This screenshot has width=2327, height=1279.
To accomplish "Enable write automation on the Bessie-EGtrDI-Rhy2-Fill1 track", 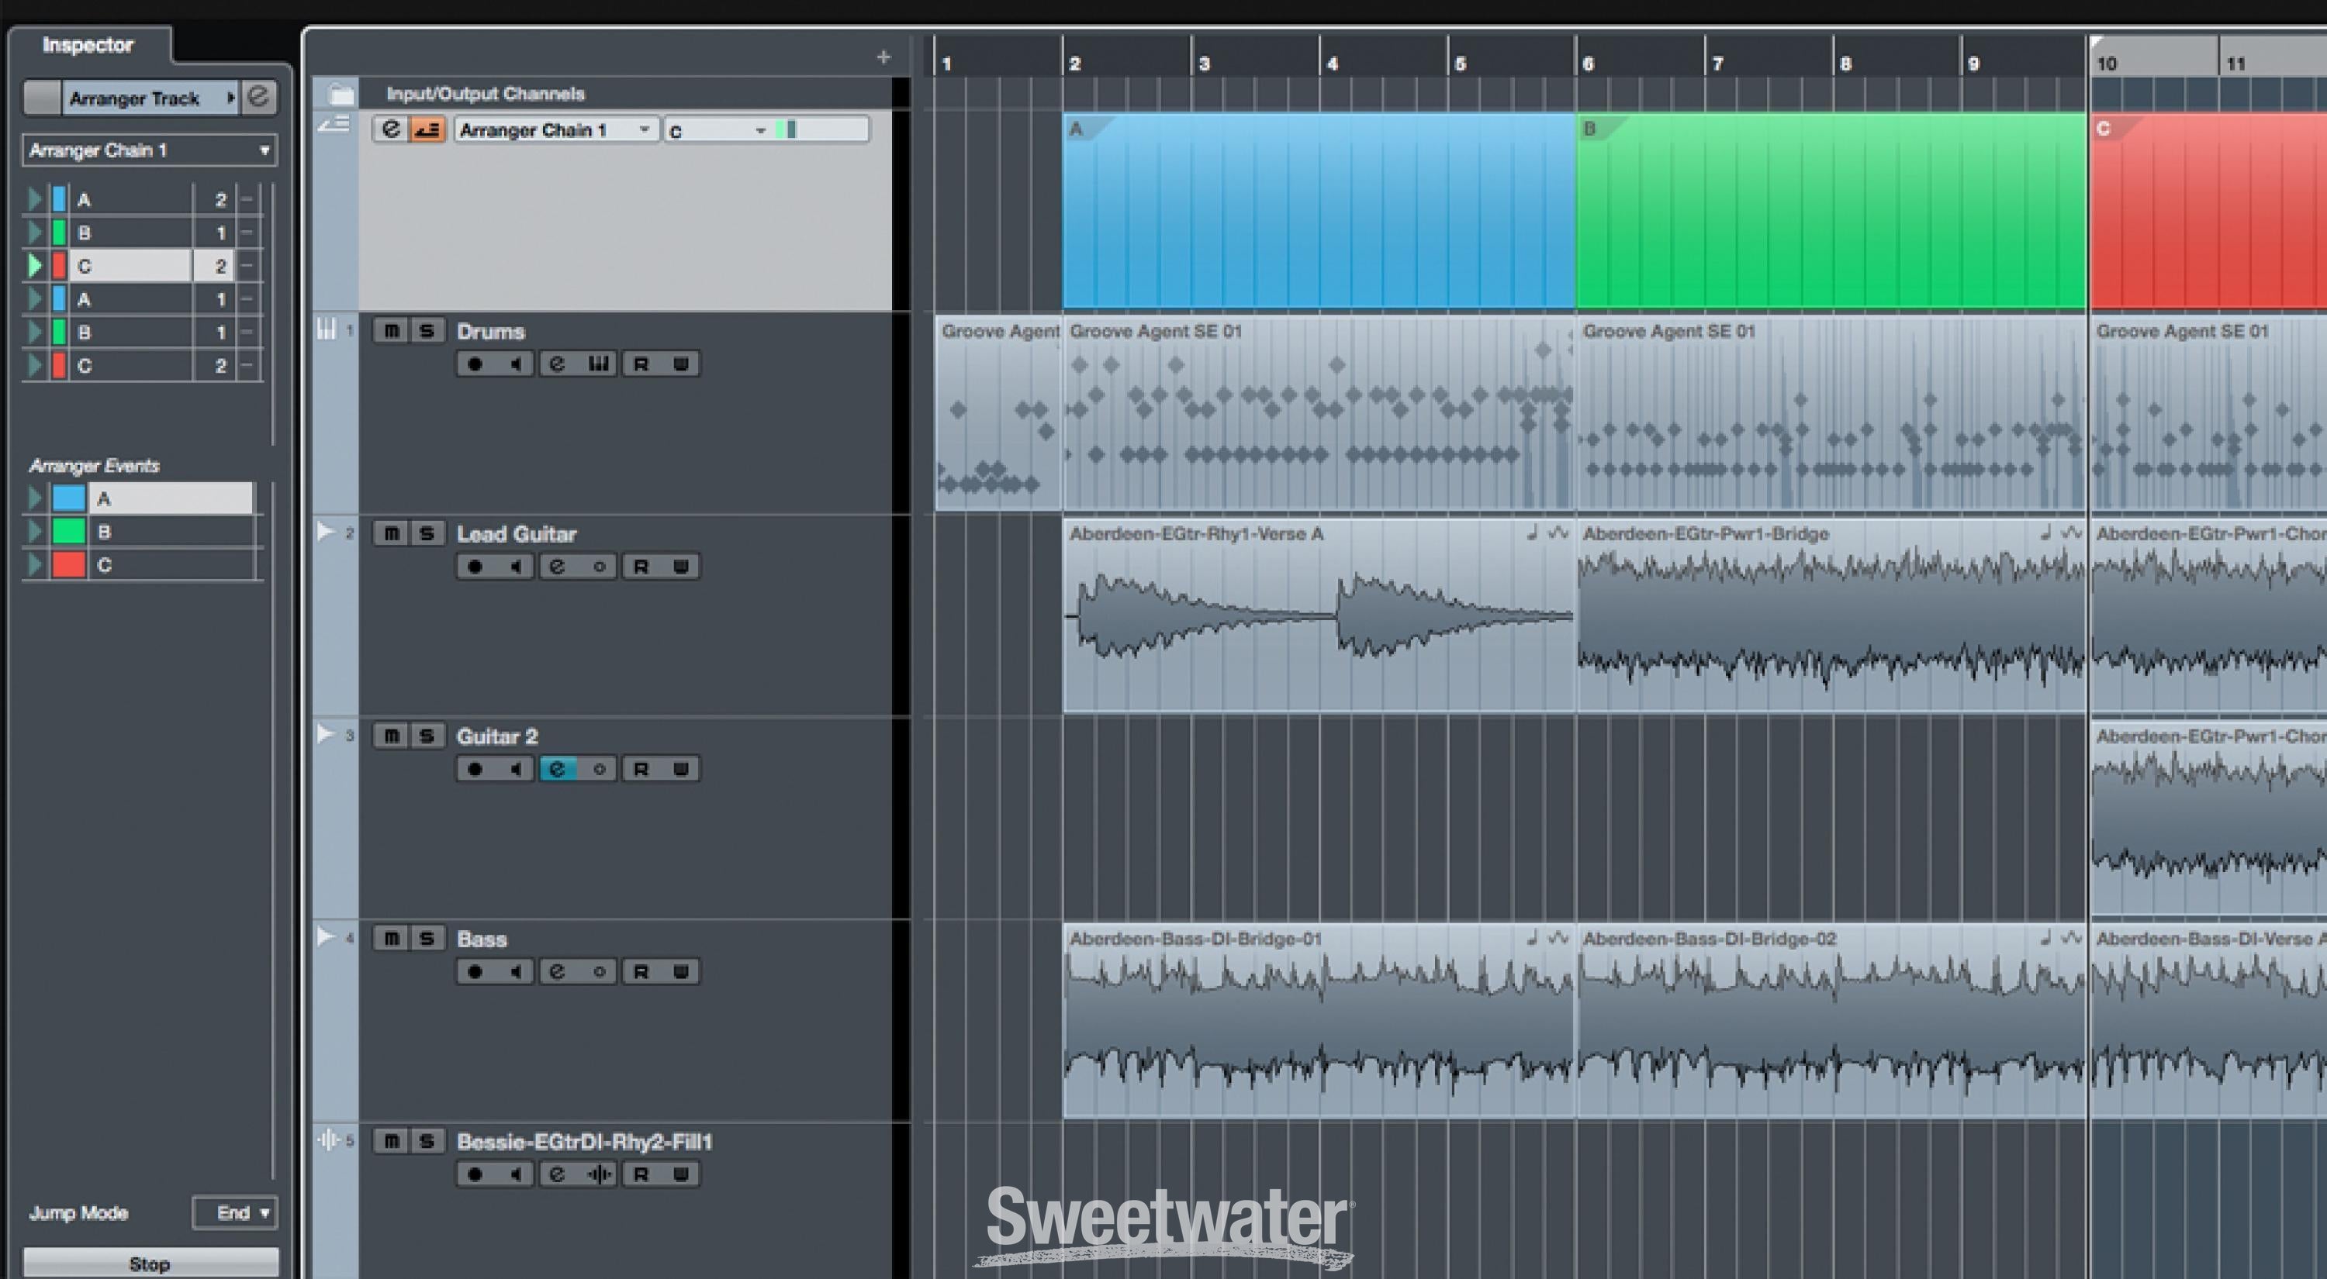I will pos(682,1174).
